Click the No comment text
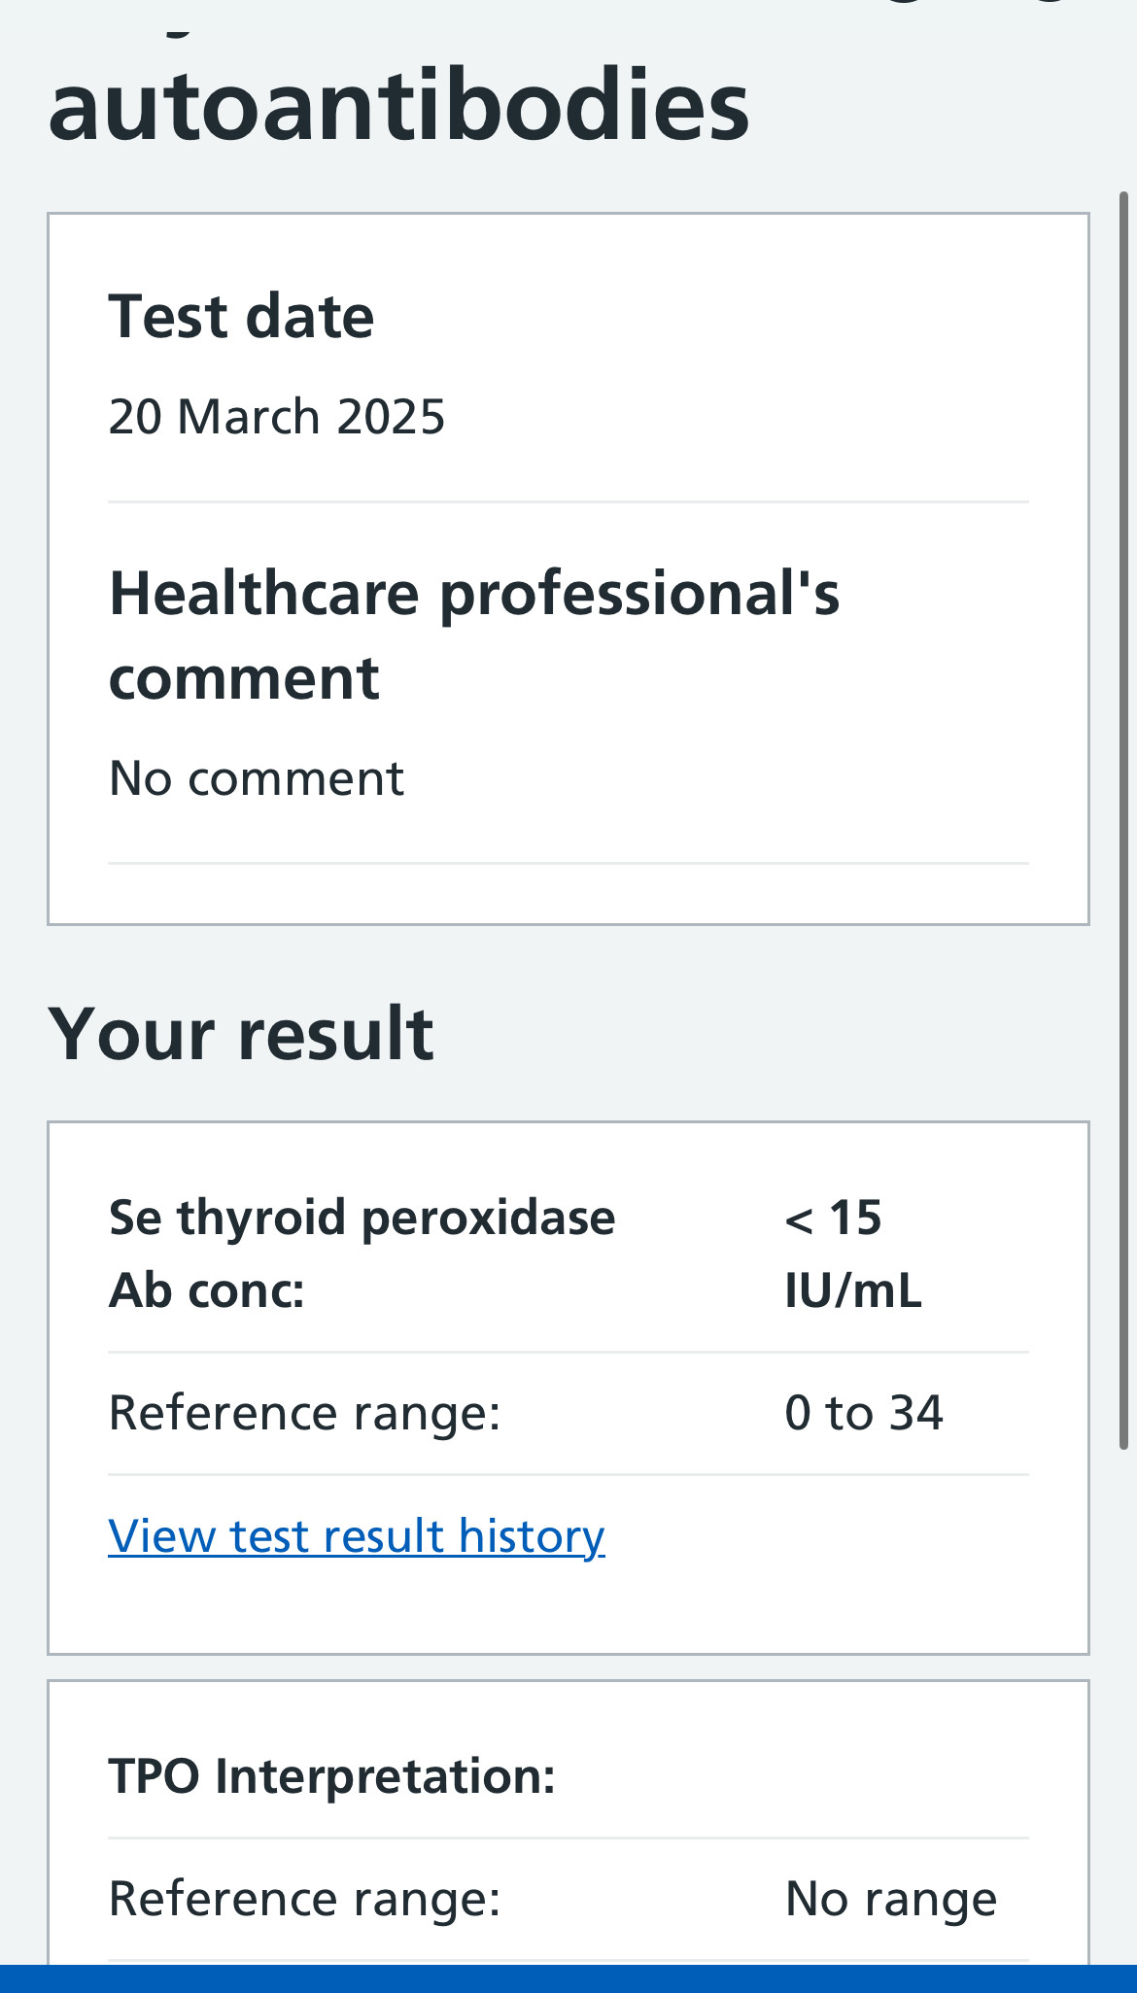 tap(257, 778)
